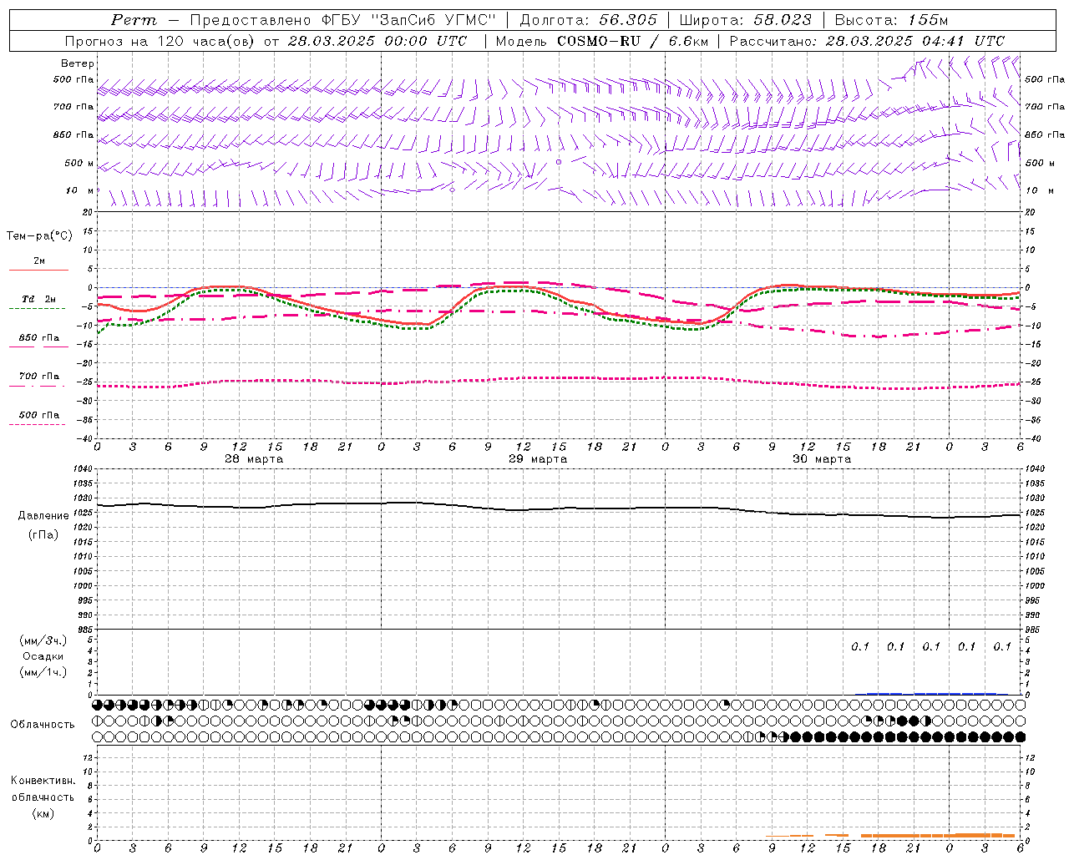This screenshot has height=855, width=1069.
Task: Click the 'Широта: 58.023' latitude value
Action: (746, 20)
